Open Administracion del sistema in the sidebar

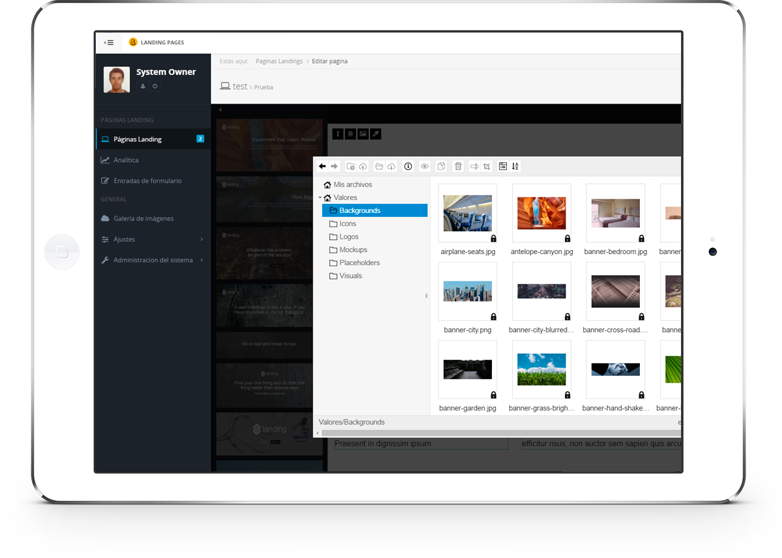[x=153, y=260]
